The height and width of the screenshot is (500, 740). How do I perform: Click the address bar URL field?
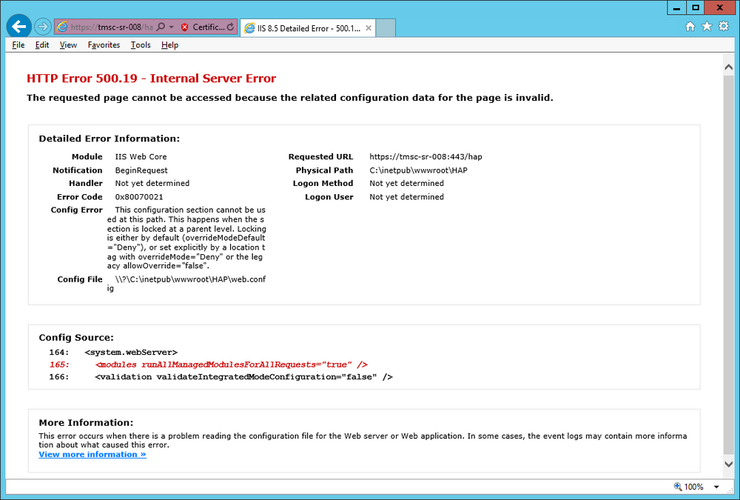112,27
